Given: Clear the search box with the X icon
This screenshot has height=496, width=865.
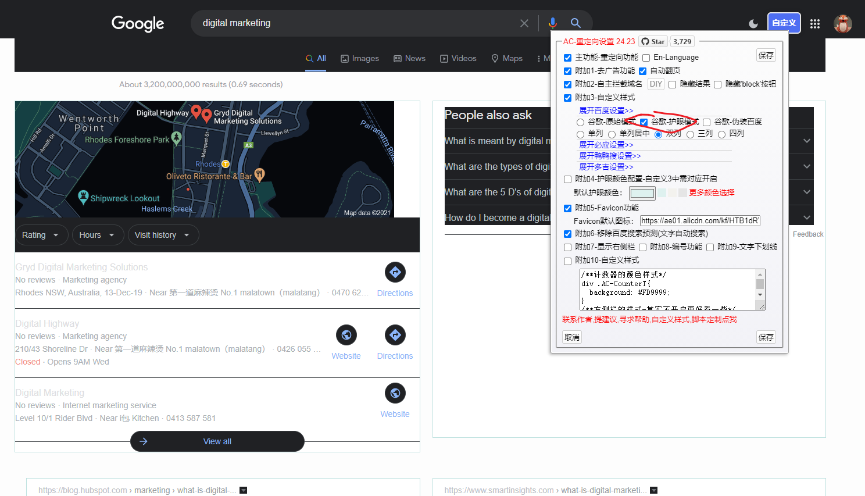Looking at the screenshot, I should pos(524,23).
